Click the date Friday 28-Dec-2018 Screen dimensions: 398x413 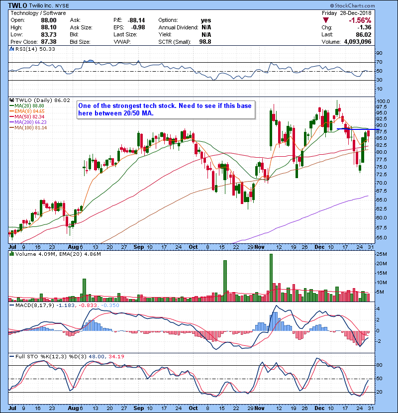click(347, 13)
